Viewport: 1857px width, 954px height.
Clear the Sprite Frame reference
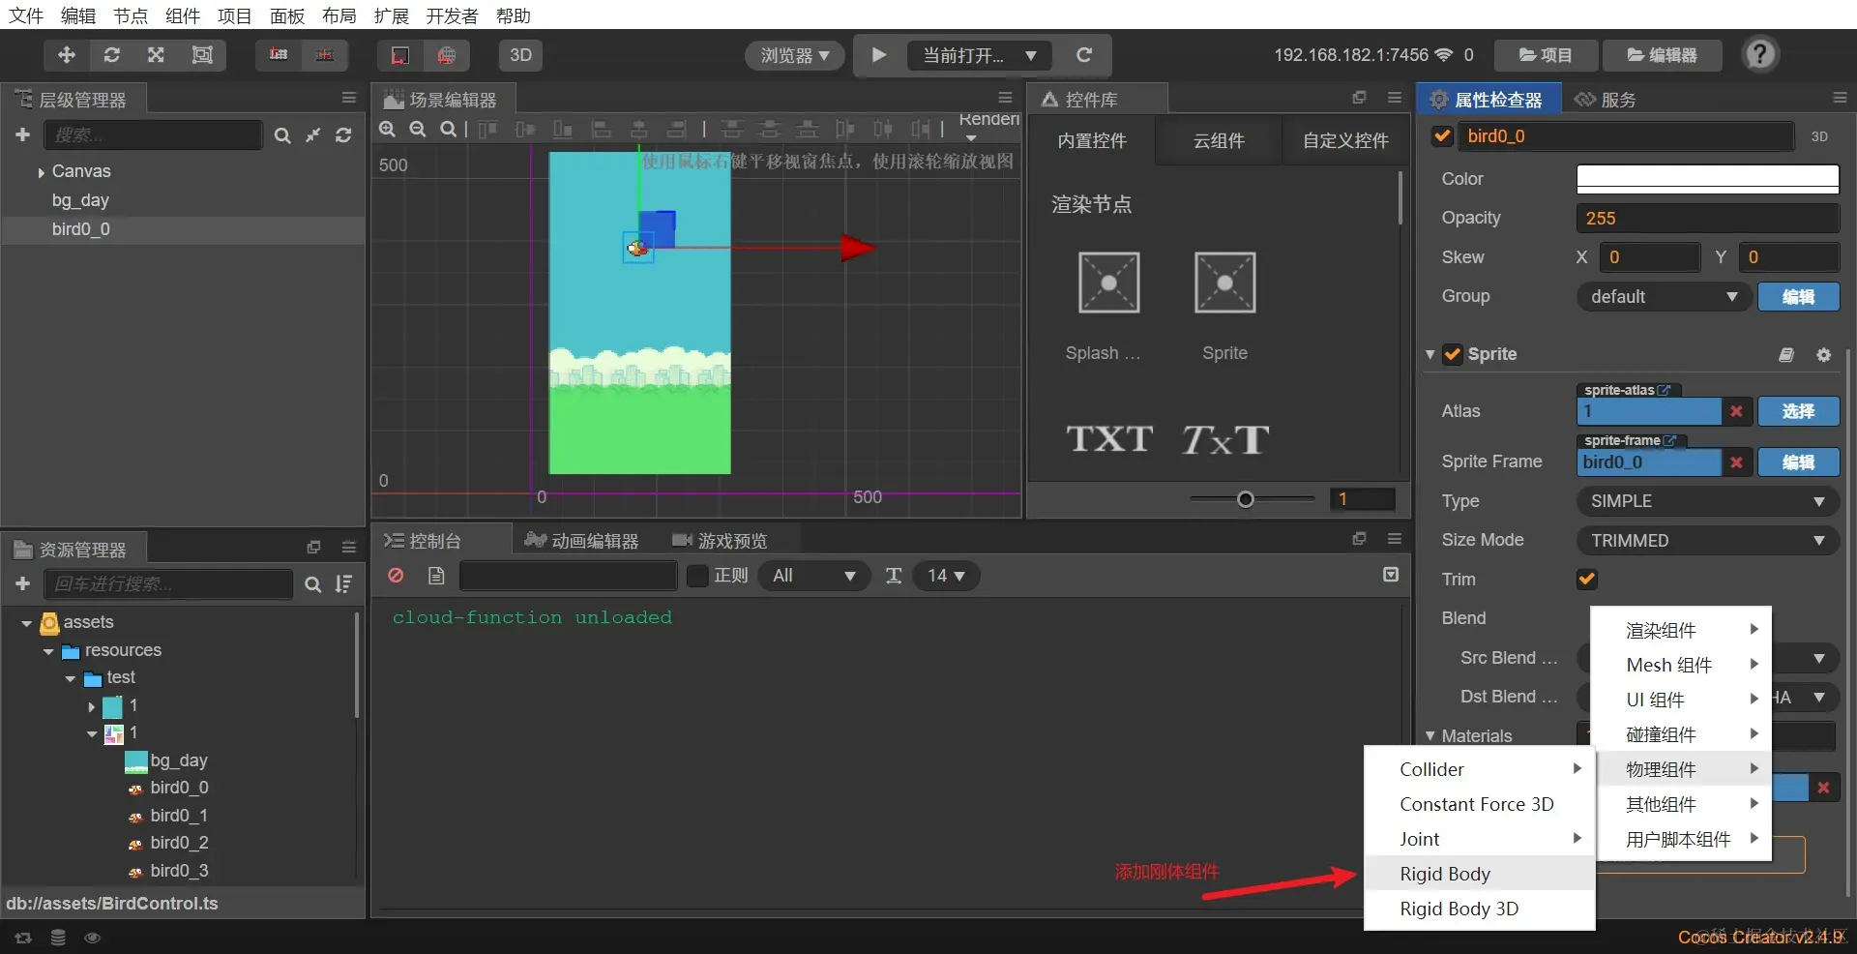(1736, 462)
